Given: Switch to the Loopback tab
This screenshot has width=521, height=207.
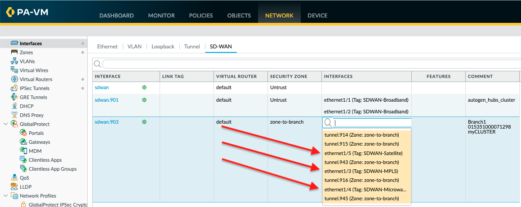Looking at the screenshot, I should (x=163, y=46).
